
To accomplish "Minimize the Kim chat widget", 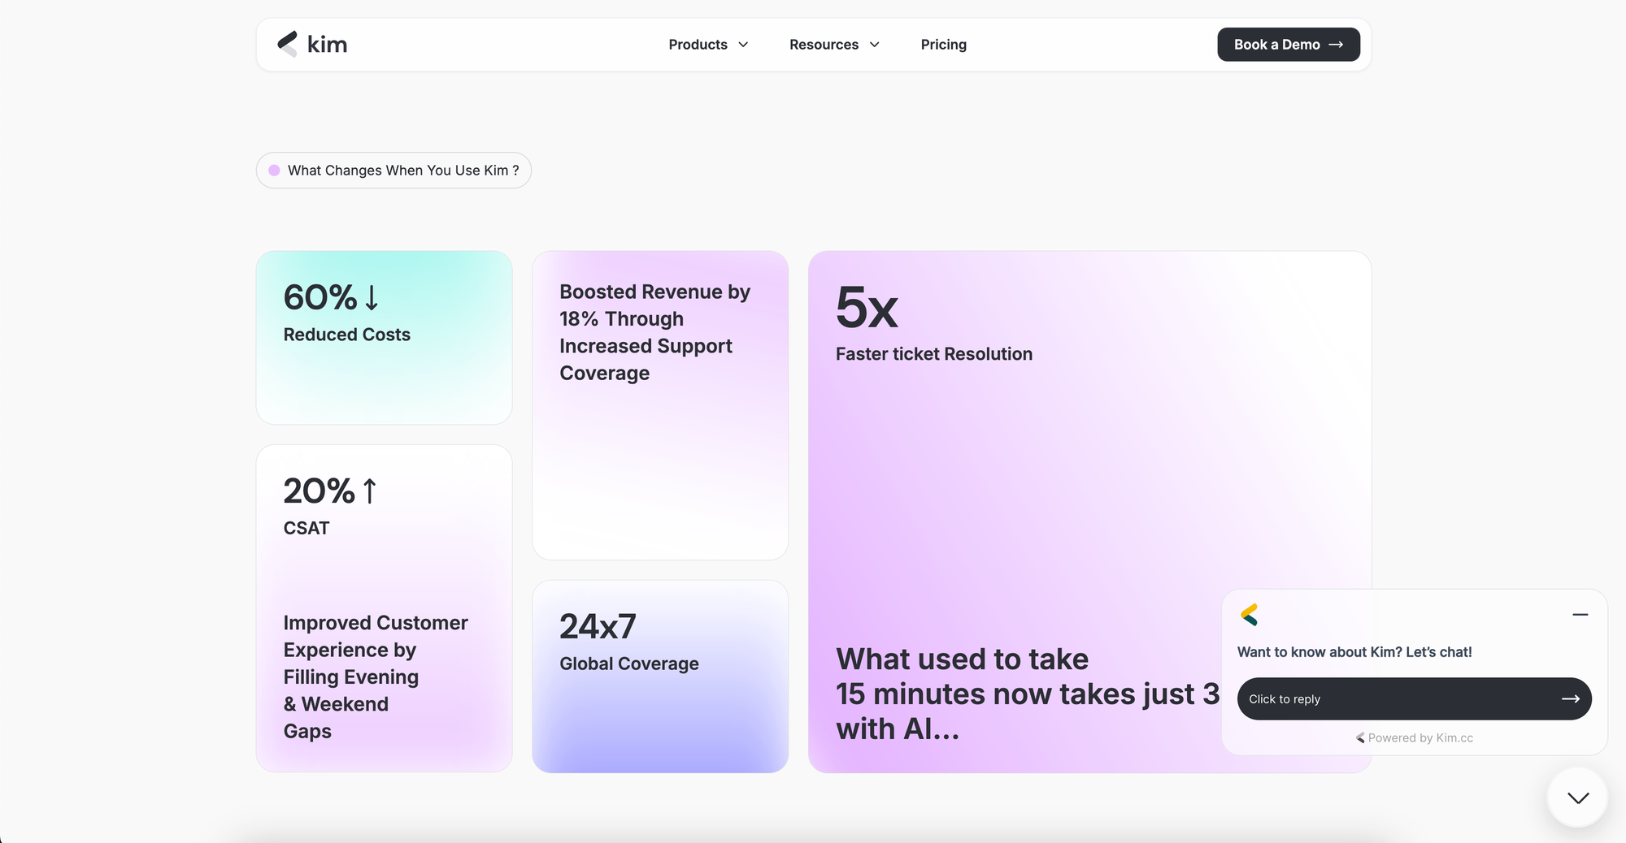I will click(x=1580, y=615).
